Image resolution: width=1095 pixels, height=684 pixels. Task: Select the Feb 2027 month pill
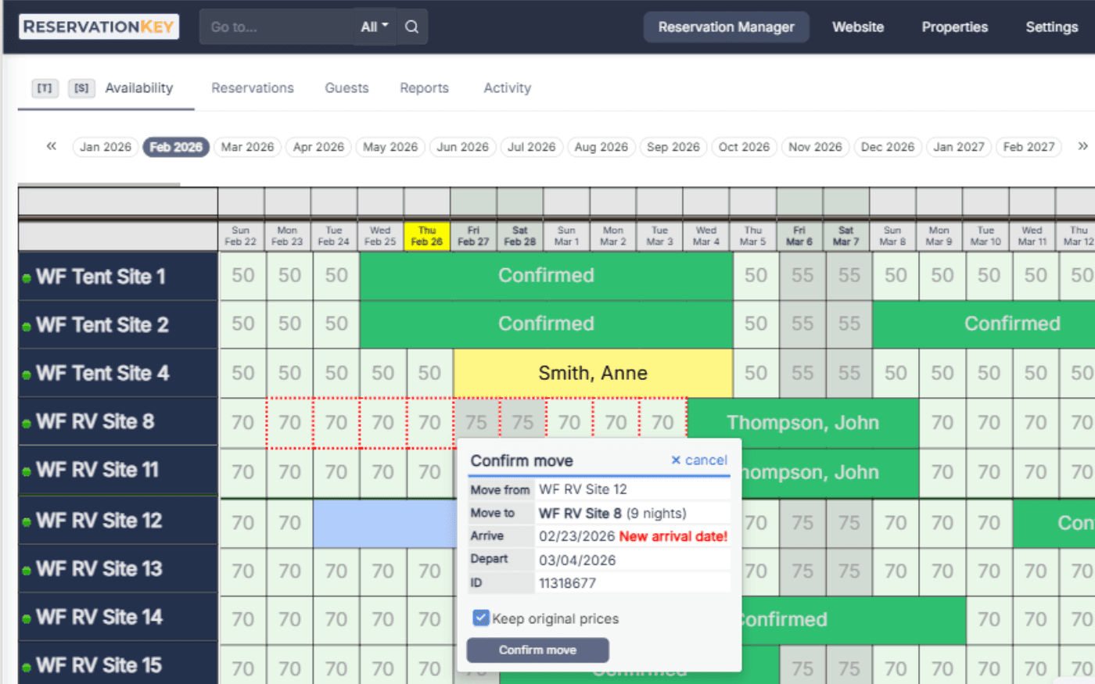[x=1029, y=146]
